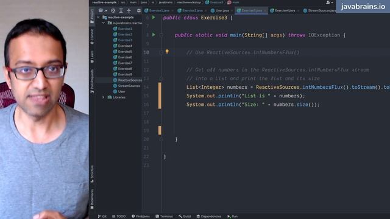Viewport: 390px width, 219px height.
Task: Open the TODO tool window
Action: 119,217
